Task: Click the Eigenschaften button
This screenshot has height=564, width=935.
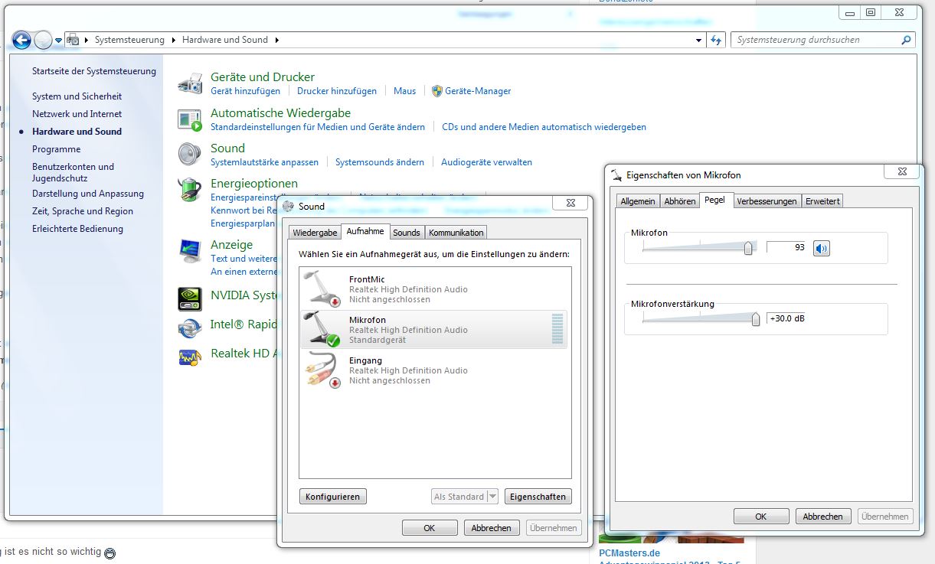Action: point(538,497)
